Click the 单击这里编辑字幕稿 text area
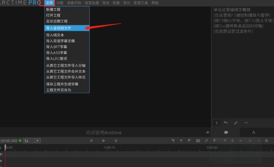Image resolution: width=274 pixels, height=167 pixels. (x=232, y=10)
